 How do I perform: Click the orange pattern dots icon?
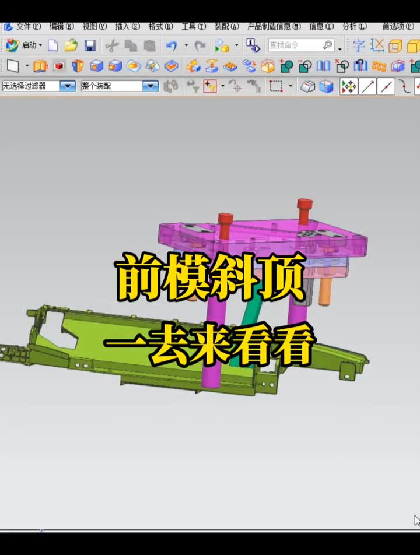(379, 66)
